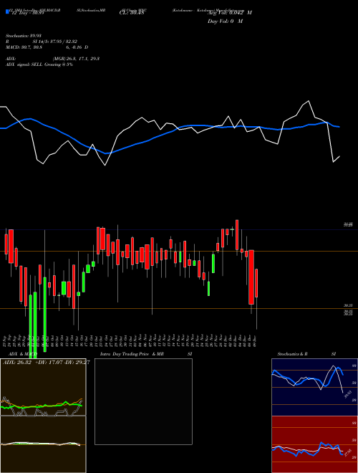Click the blue Stochastics chart panel
Viewport: 358px width, 473px height.
click(x=314, y=387)
